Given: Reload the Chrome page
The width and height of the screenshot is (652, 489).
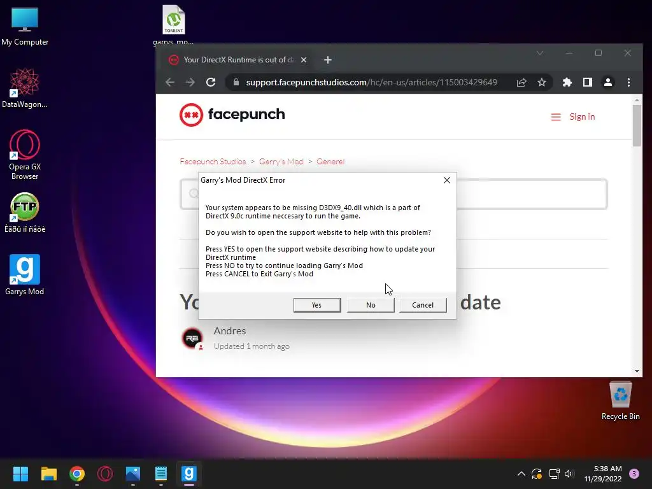Looking at the screenshot, I should [211, 82].
